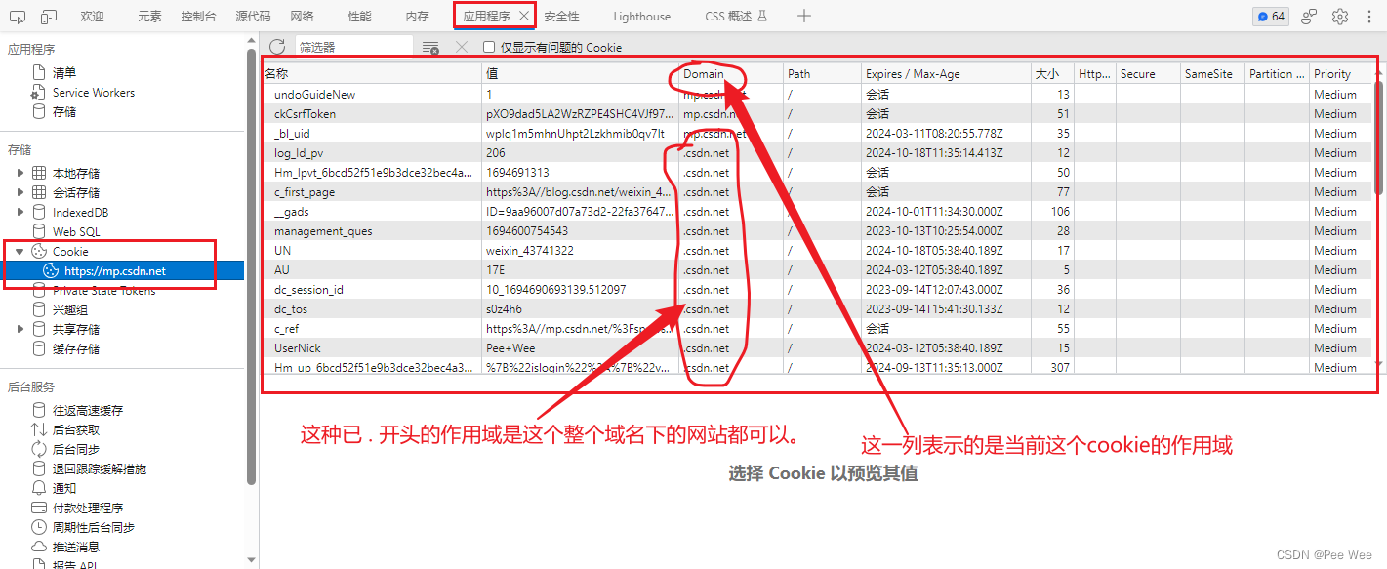Open DevTools settings gear icon
The width and height of the screenshot is (1387, 569).
pos(1340,17)
